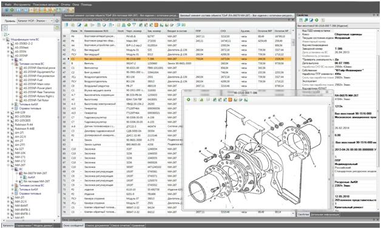Open the Помощь menu
Screen dimensions: 381x229
[x=86, y=5]
